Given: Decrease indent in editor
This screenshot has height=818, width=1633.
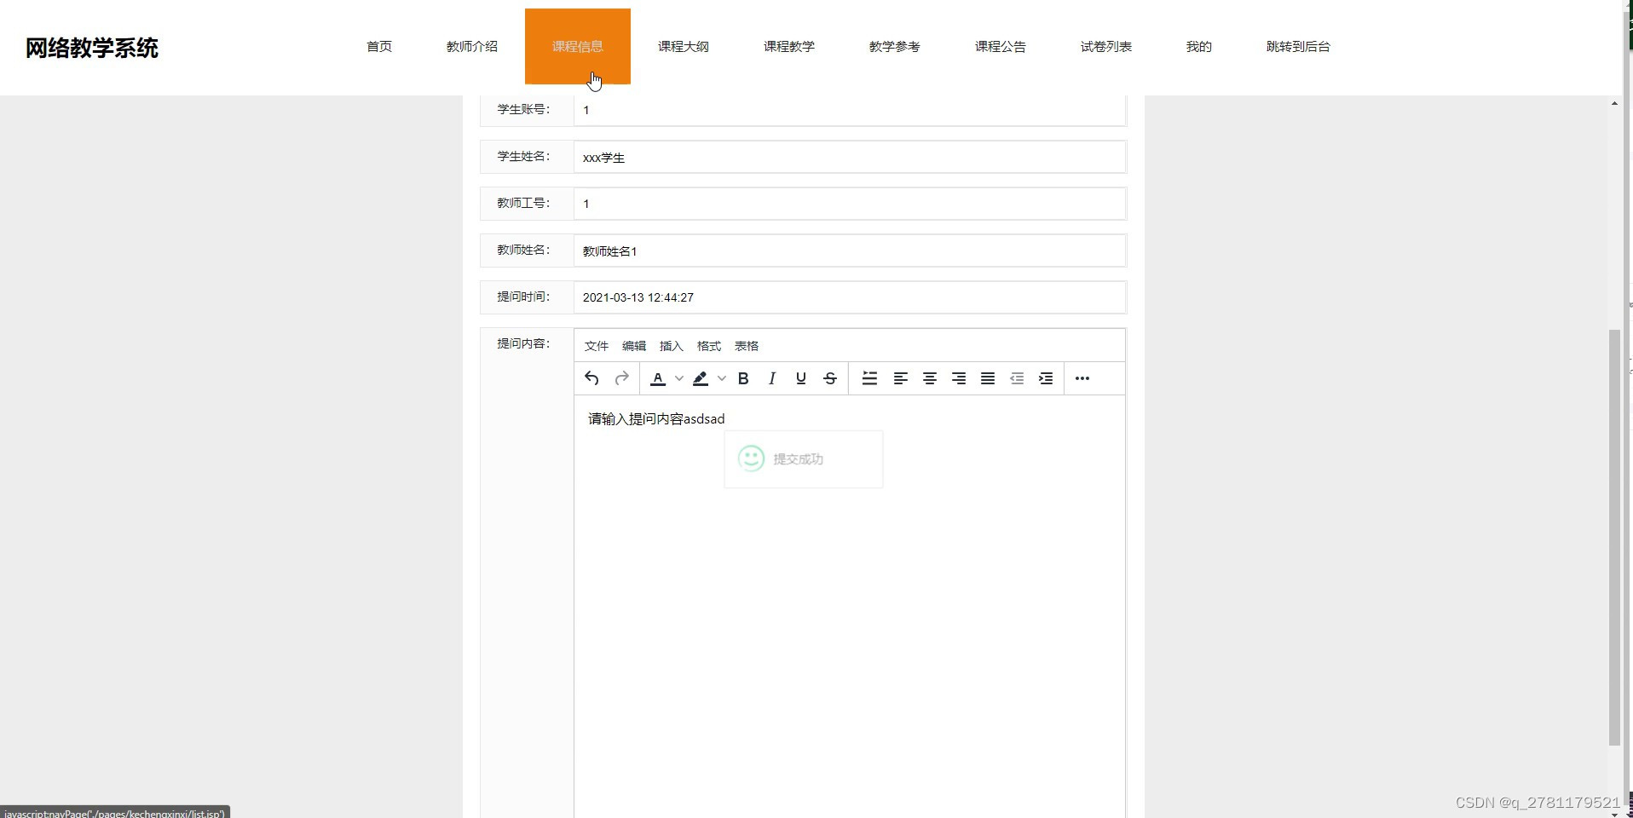Looking at the screenshot, I should pos(1017,378).
